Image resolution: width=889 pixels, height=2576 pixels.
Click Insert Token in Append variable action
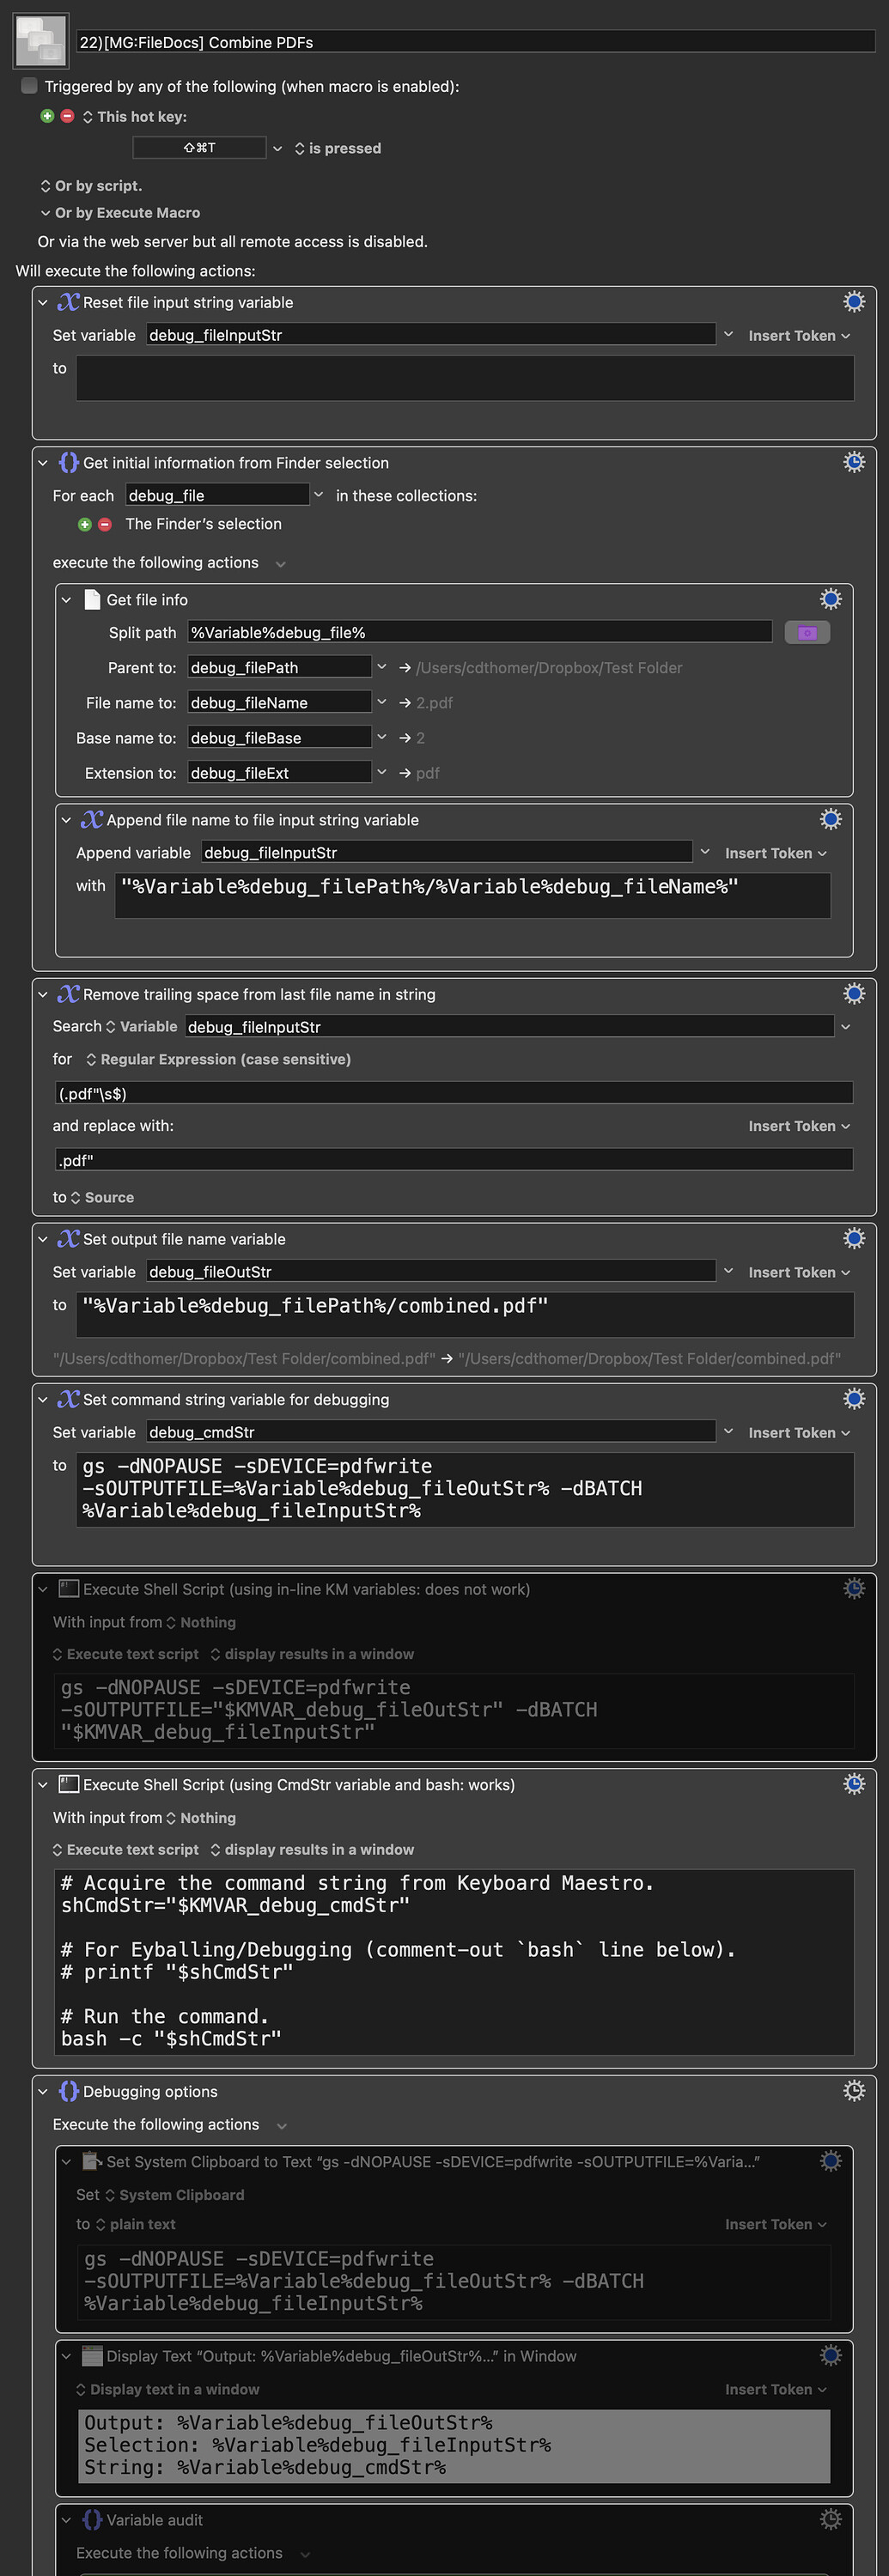pos(776,853)
